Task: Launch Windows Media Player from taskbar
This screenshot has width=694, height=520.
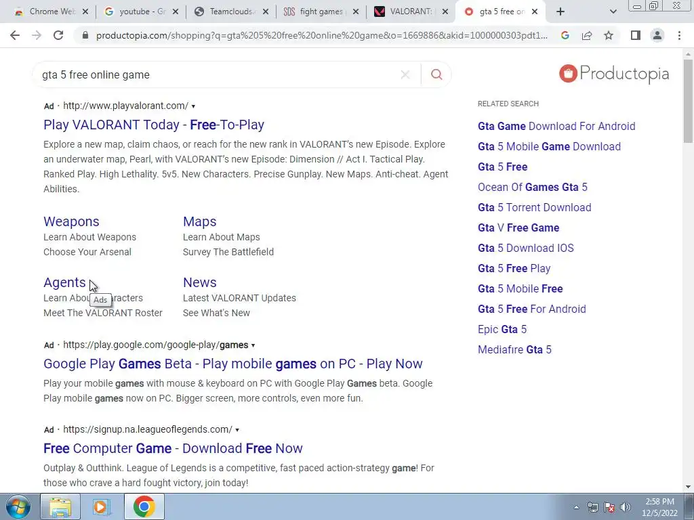Action: [102, 506]
